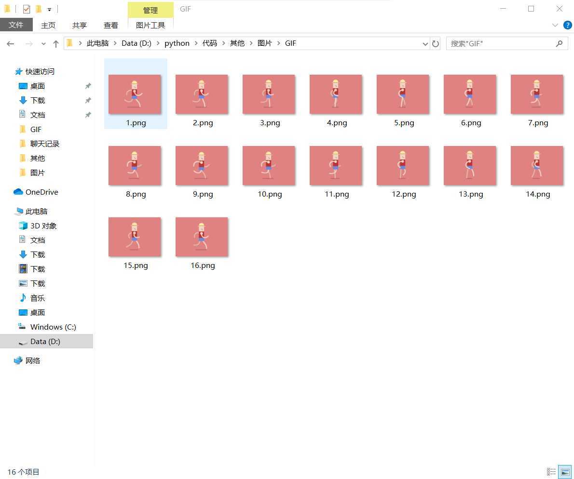Open the GIF folder in sidebar
This screenshot has height=479, width=574.
point(36,130)
